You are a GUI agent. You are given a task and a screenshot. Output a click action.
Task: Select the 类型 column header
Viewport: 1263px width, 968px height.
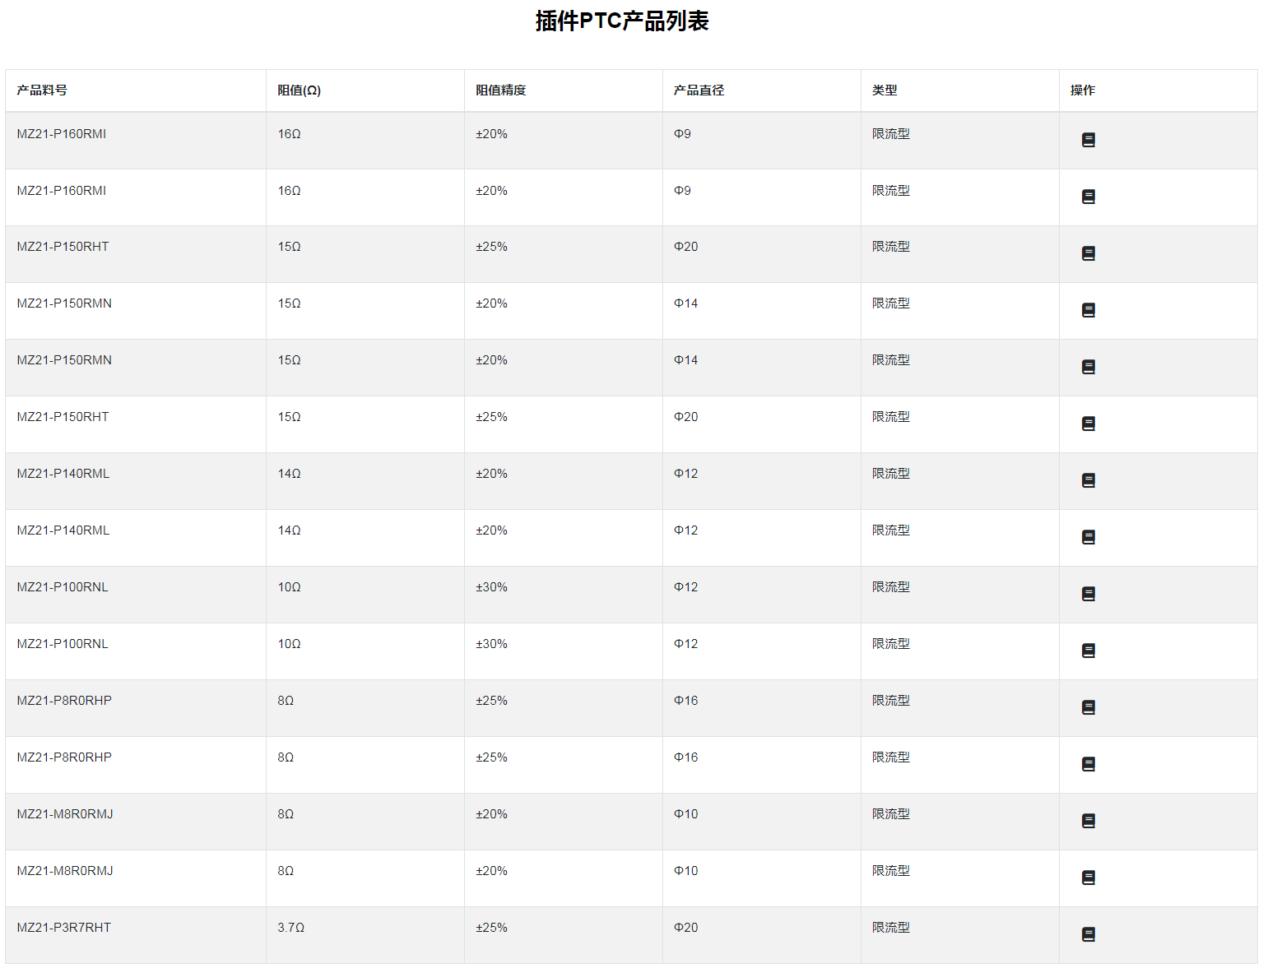pyautogui.click(x=885, y=90)
